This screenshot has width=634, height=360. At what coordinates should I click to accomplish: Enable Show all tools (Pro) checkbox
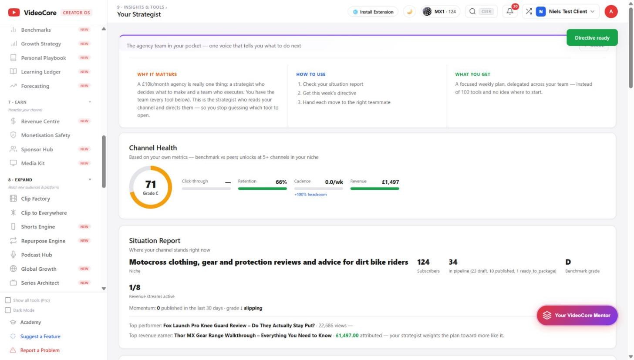click(x=8, y=300)
